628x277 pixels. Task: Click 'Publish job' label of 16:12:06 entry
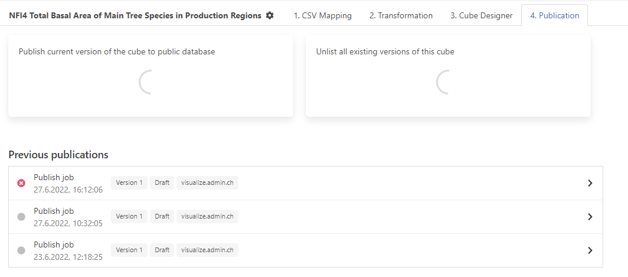(x=54, y=177)
